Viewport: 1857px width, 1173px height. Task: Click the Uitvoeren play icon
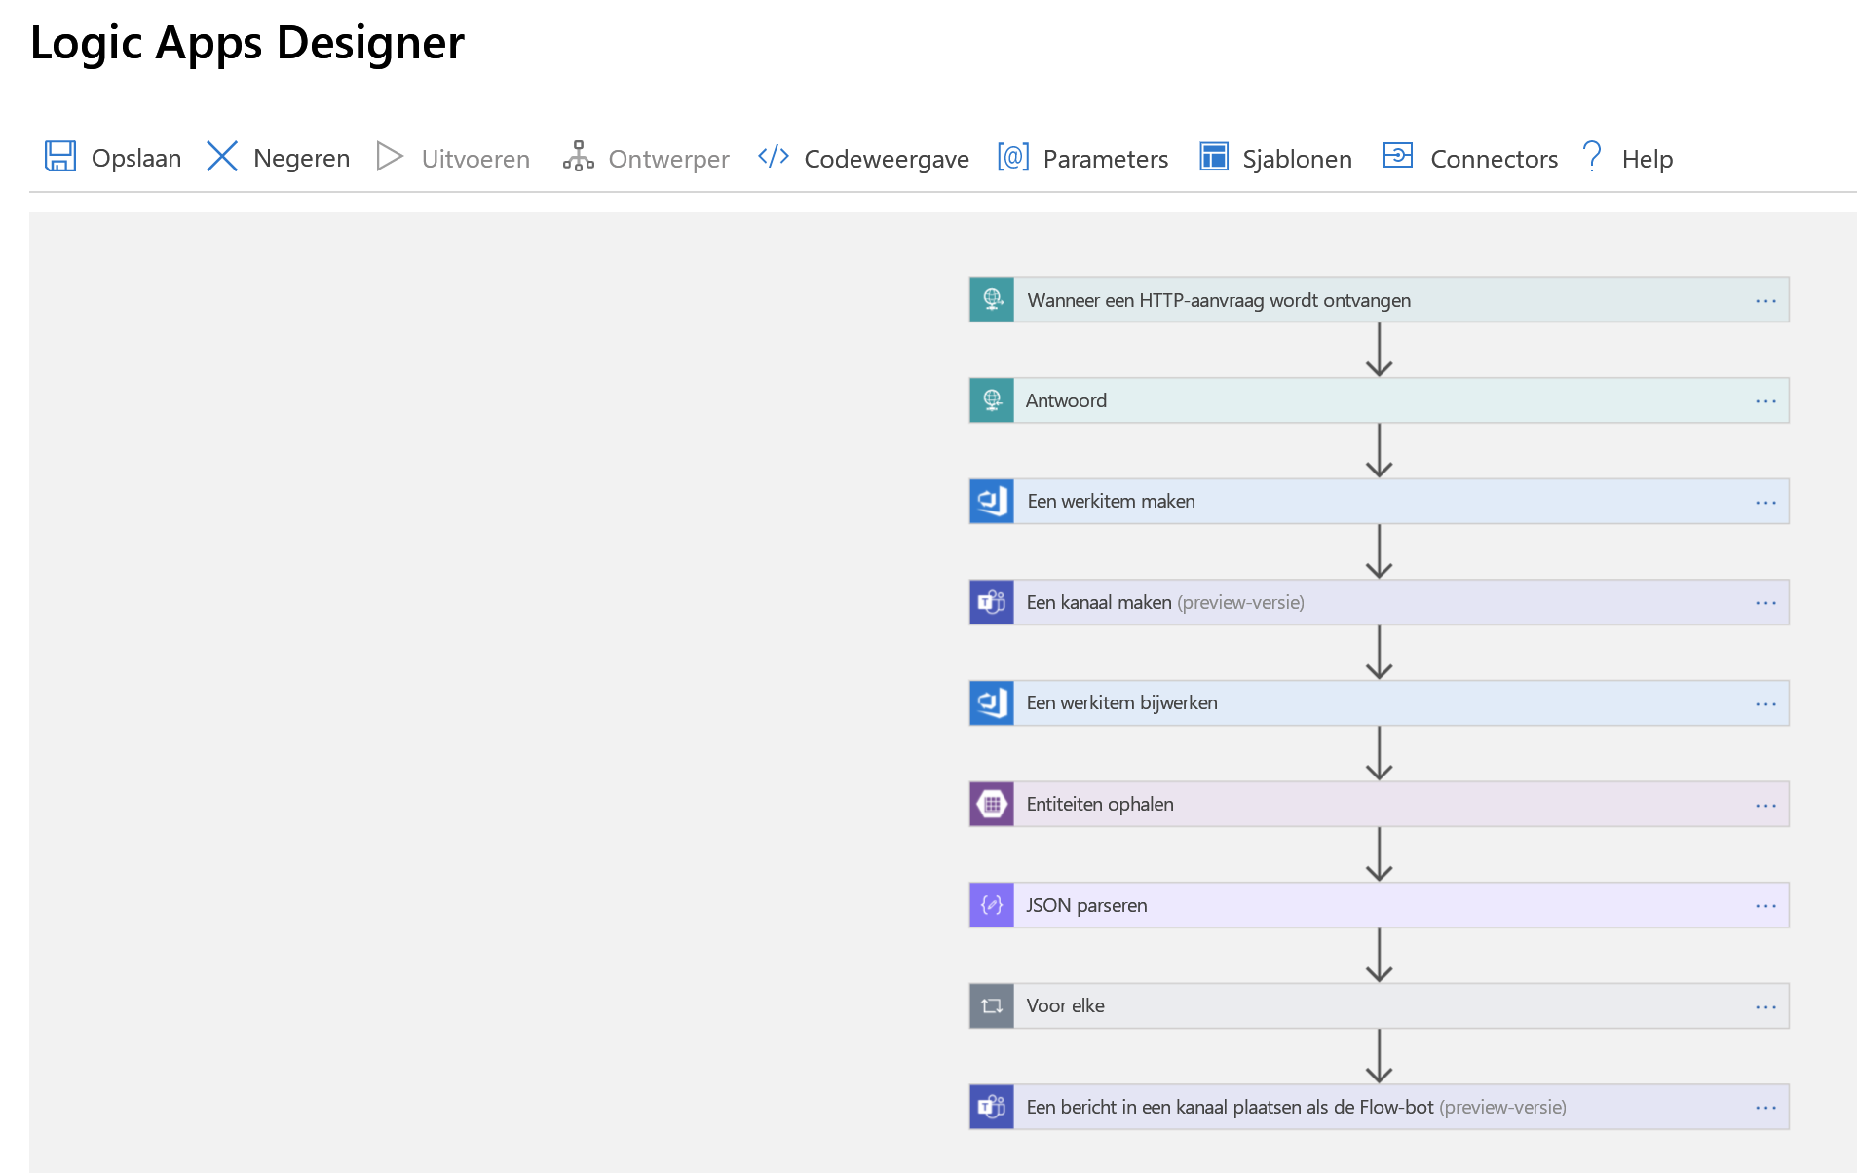pos(390,157)
